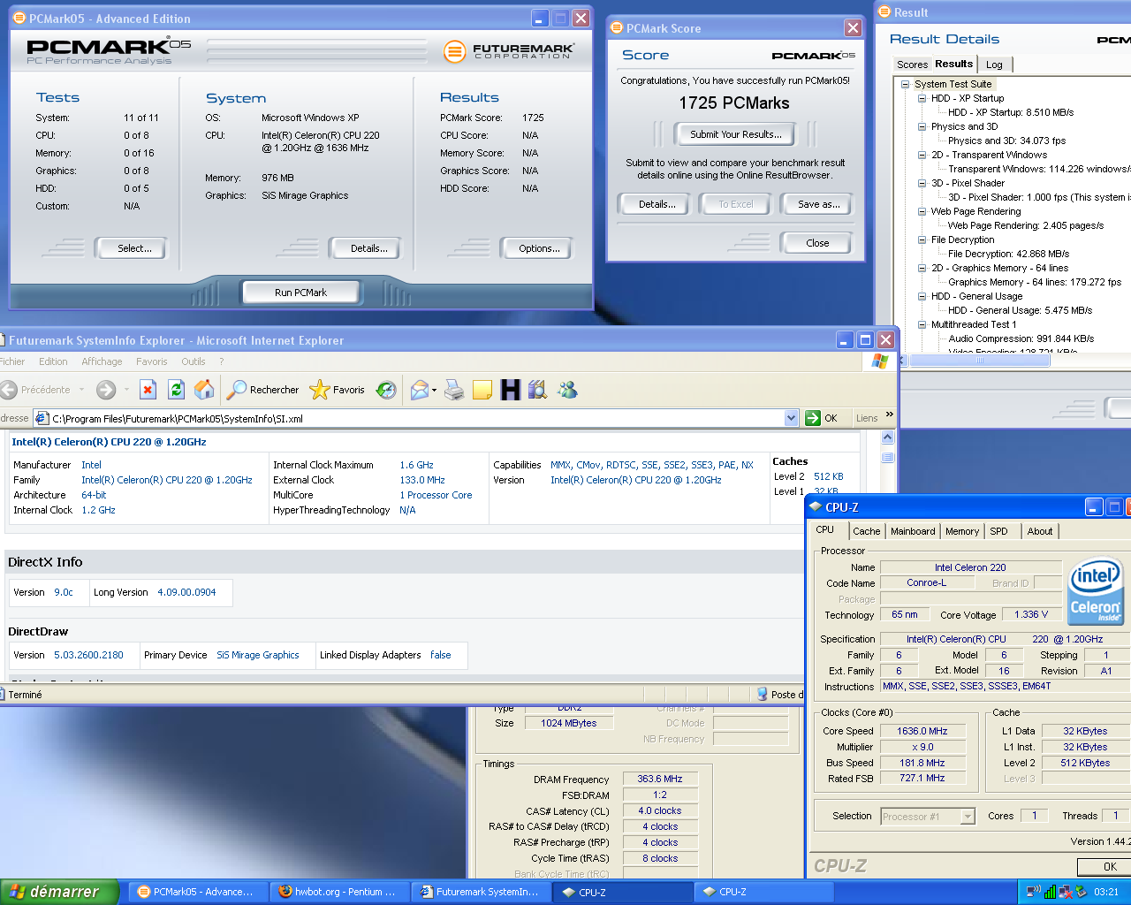Click the yellow note icon in IE toolbar
This screenshot has height=905, width=1131.
(x=482, y=390)
